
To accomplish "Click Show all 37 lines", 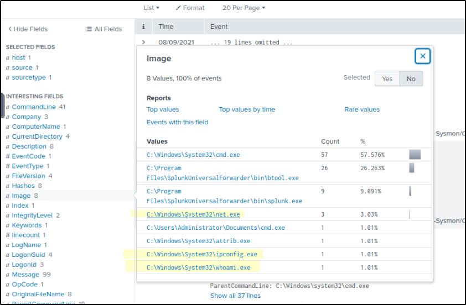I will tap(235, 296).
